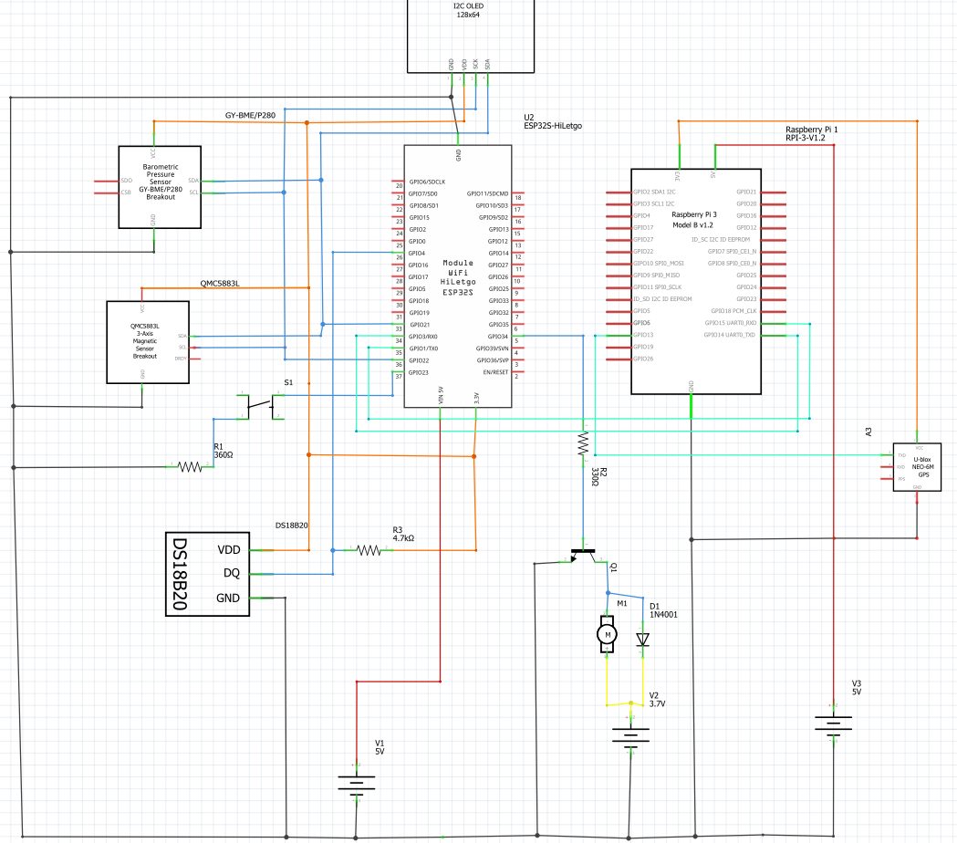Click the GY-BME/P280 part label

[x=250, y=115]
